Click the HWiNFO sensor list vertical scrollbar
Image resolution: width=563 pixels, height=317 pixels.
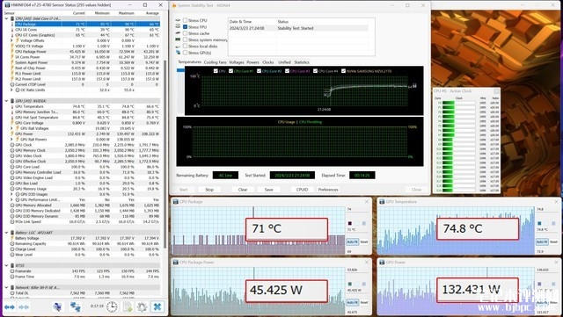[x=165, y=155]
